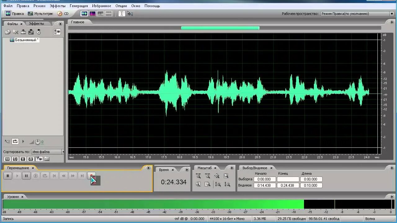Toggle show markers eye filter
This screenshot has height=223, width=397.
39,159
